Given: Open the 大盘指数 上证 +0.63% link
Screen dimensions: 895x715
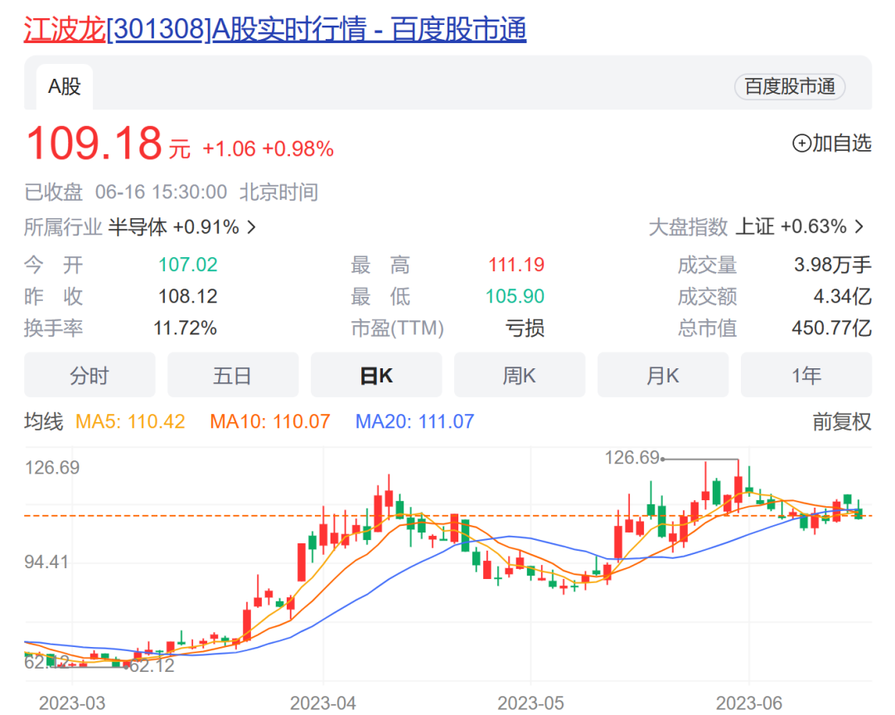Looking at the screenshot, I should (757, 227).
